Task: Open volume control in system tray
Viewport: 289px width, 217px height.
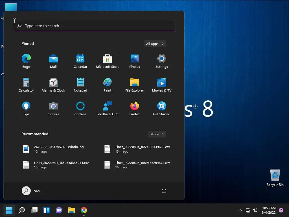Action: point(255,210)
